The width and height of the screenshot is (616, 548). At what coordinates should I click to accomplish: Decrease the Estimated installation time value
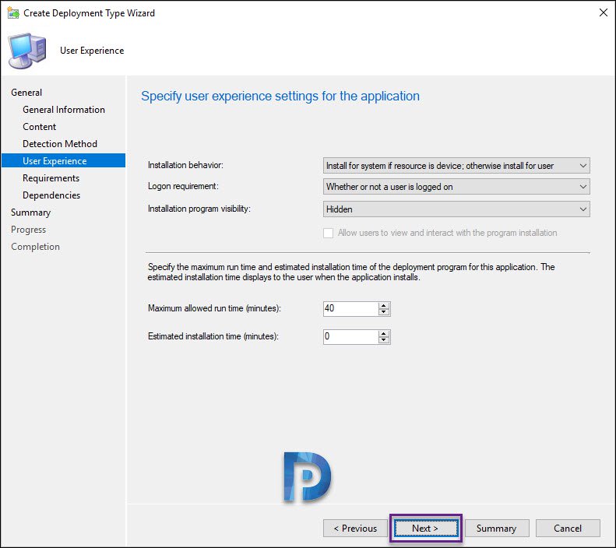pos(384,340)
